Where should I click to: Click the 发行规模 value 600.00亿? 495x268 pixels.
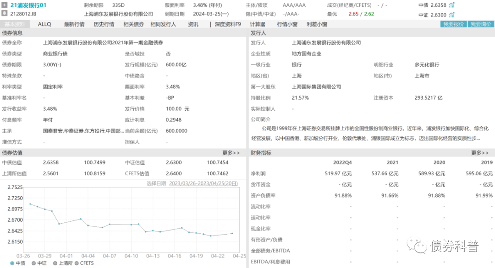pos(176,64)
